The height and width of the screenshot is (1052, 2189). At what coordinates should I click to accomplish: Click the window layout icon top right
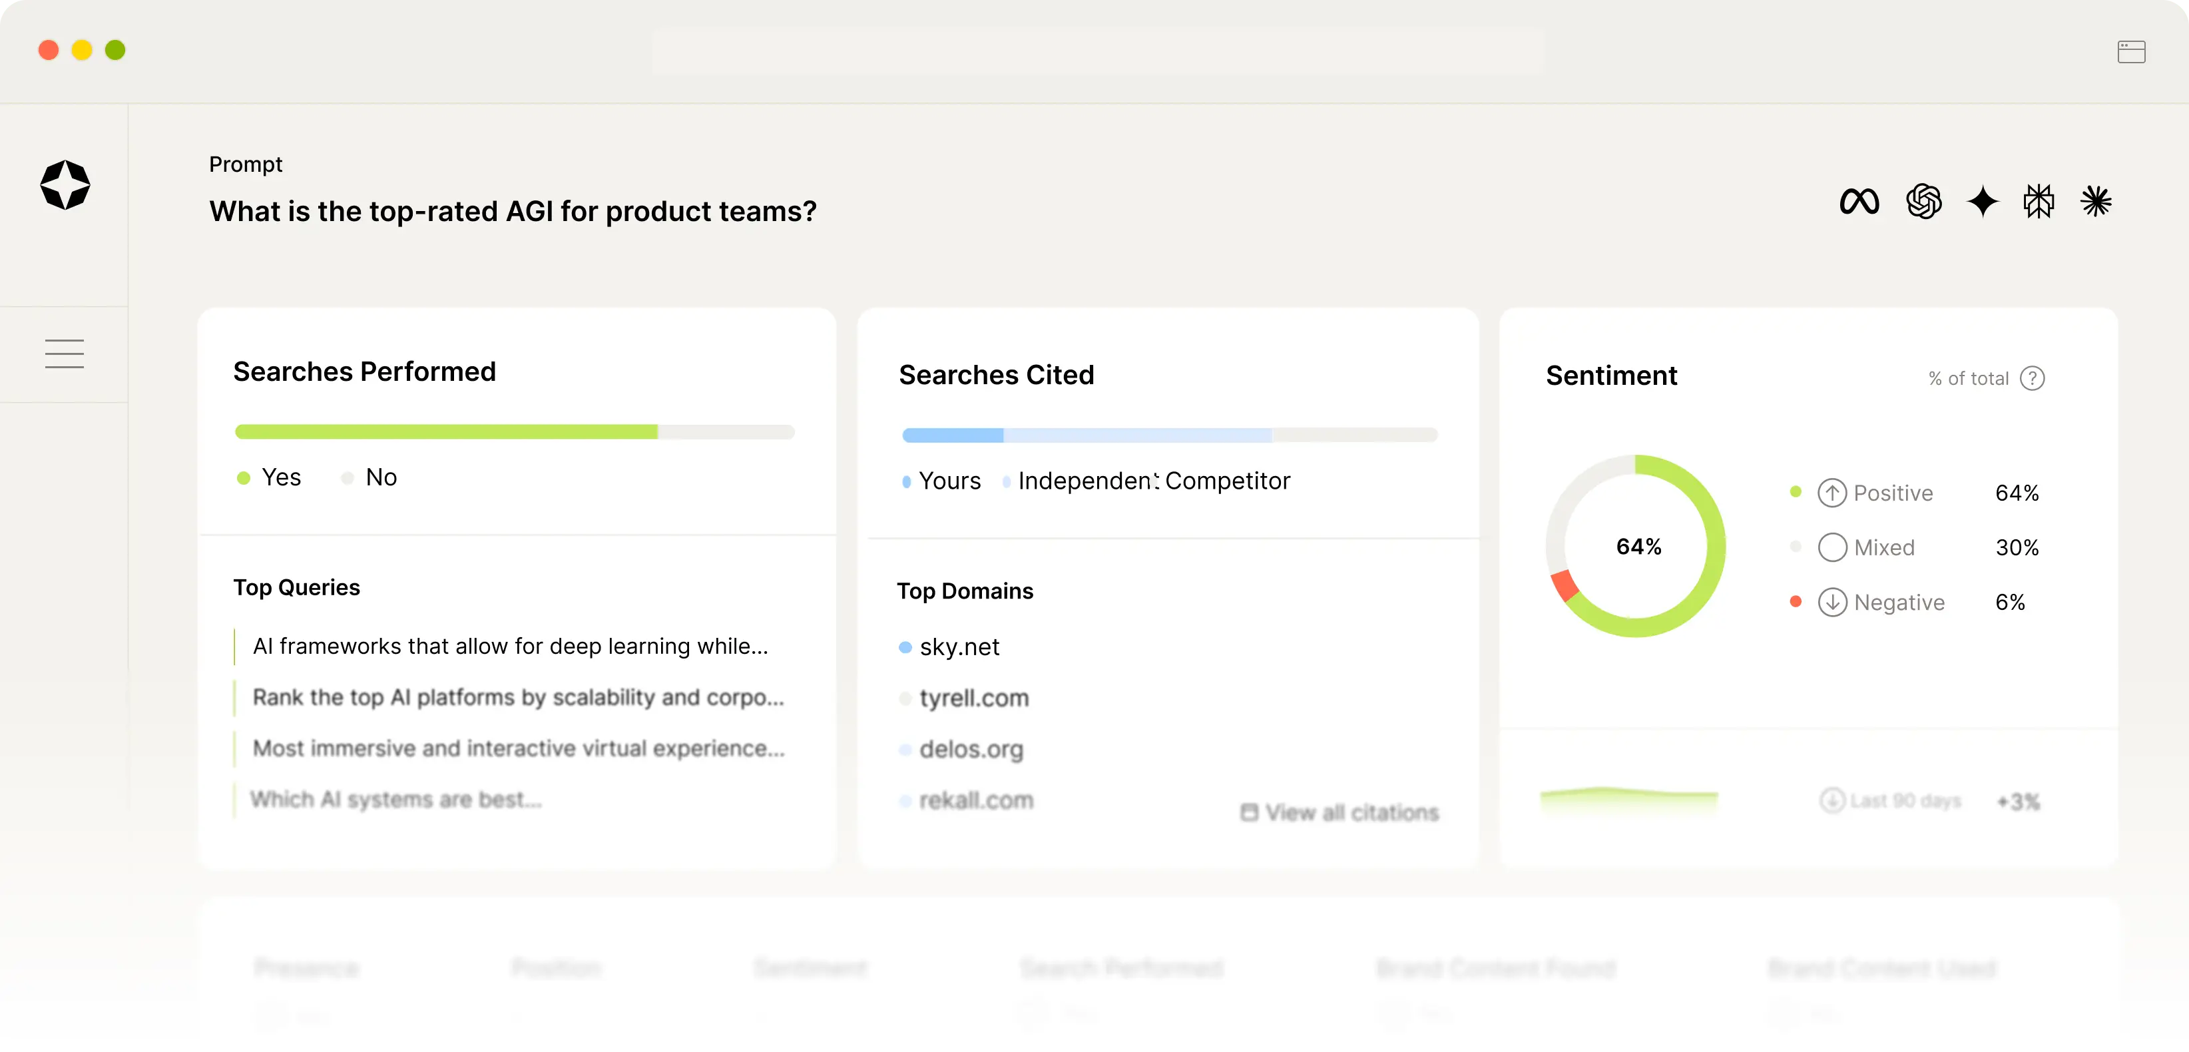click(x=2131, y=52)
